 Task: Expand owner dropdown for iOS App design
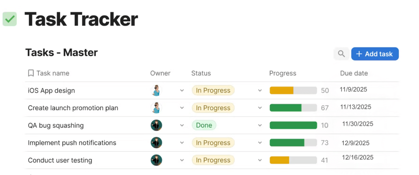pyautogui.click(x=182, y=91)
